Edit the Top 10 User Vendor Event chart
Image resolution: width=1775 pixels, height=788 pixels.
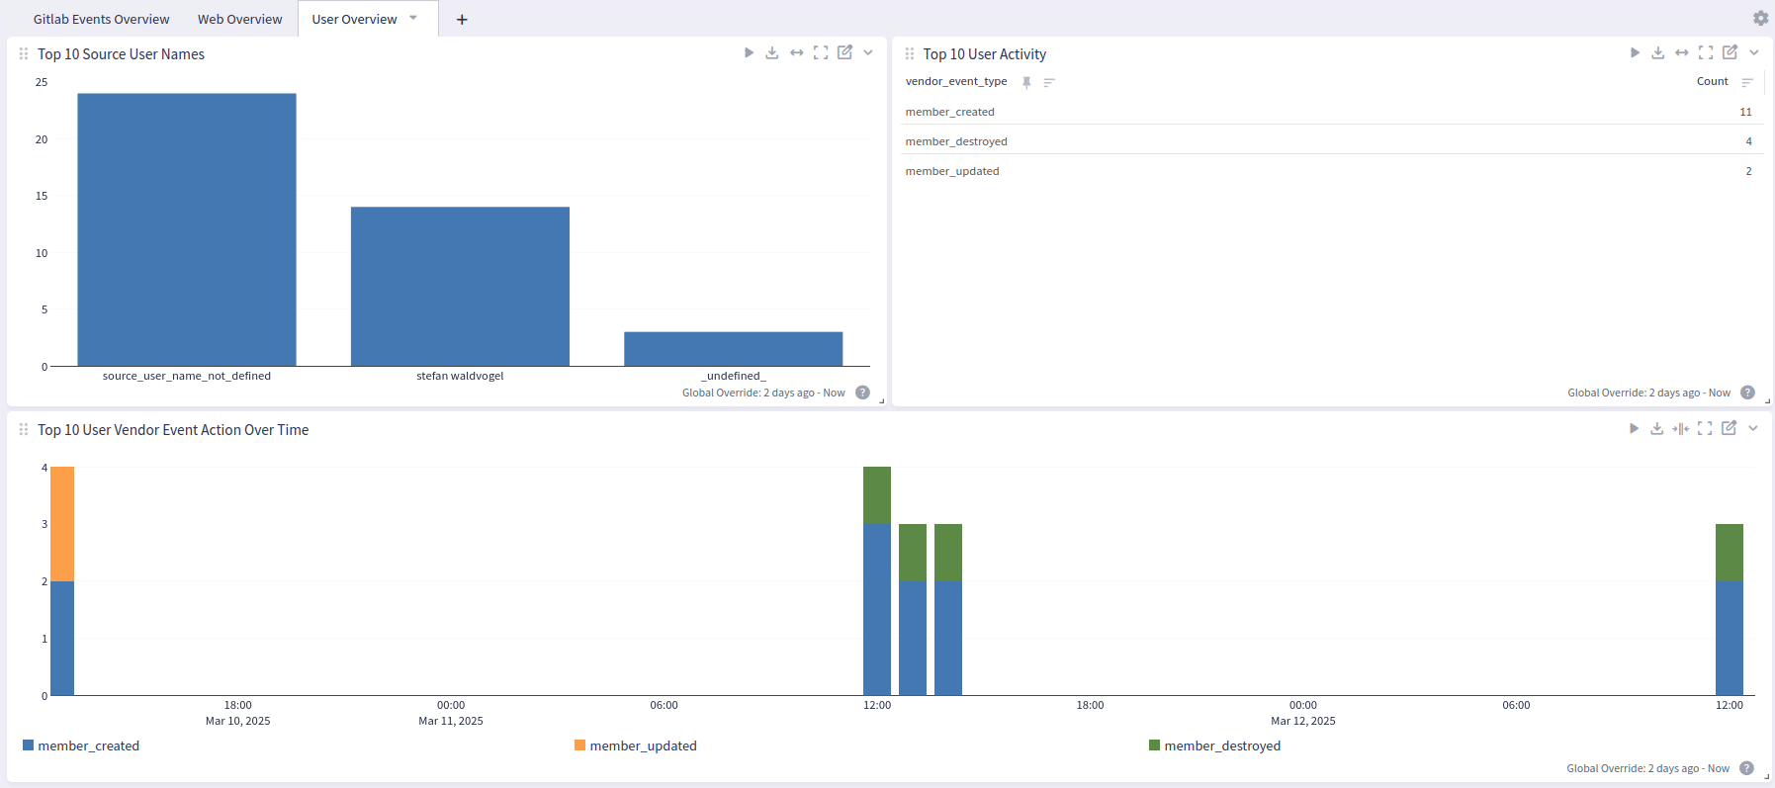click(x=1729, y=428)
